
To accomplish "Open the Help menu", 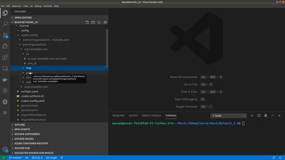I will pos(56,6).
